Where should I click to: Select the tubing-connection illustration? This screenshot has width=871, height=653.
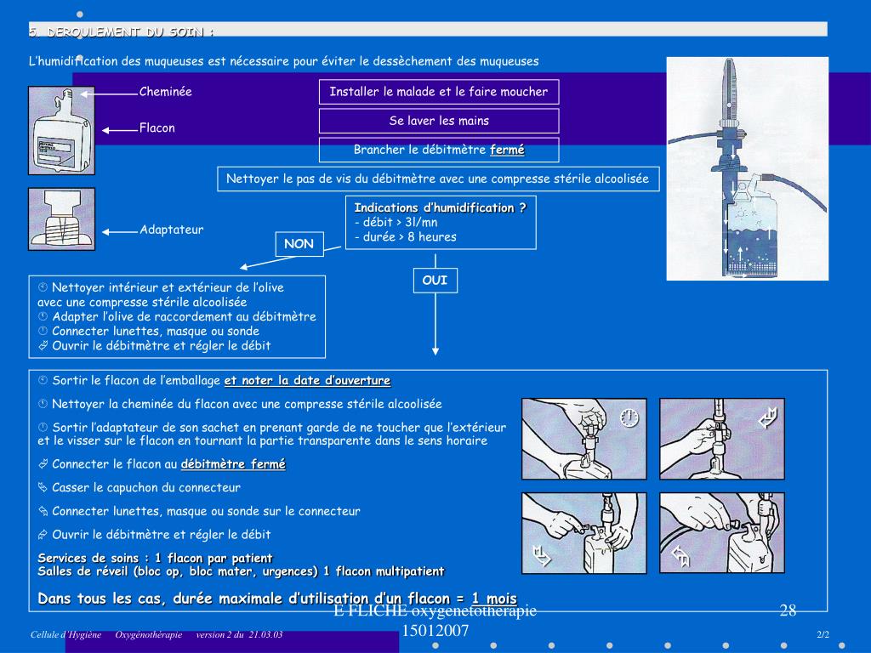click(x=722, y=533)
